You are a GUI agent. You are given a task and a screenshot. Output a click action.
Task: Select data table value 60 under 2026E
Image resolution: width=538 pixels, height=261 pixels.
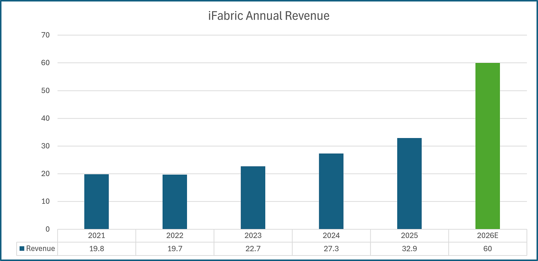click(488, 249)
